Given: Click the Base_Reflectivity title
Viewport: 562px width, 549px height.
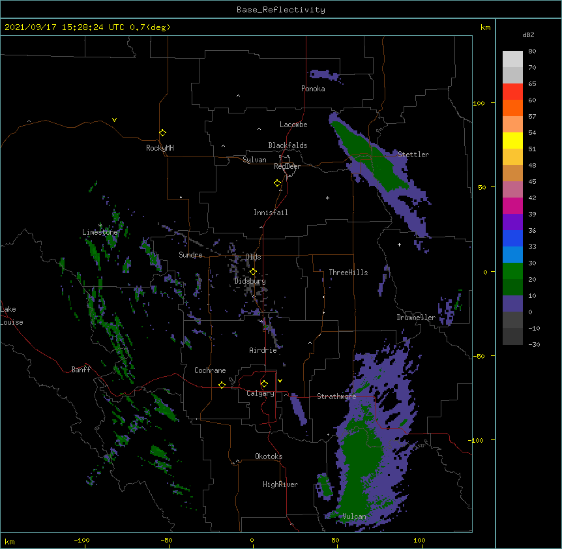Looking at the screenshot, I should coord(281,10).
